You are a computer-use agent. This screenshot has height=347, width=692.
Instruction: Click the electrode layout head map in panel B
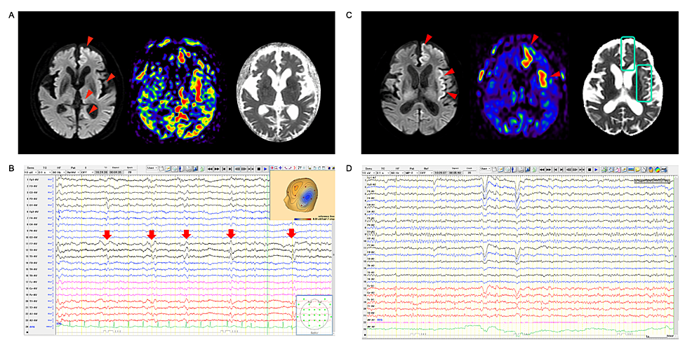pyautogui.click(x=314, y=315)
